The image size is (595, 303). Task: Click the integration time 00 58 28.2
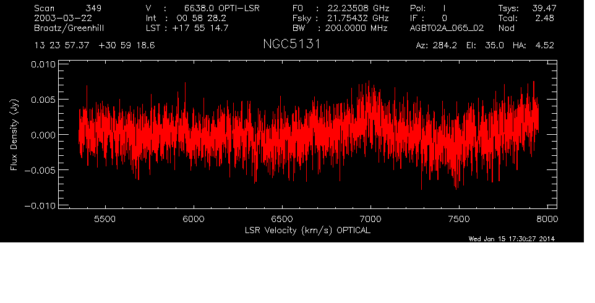click(202, 18)
